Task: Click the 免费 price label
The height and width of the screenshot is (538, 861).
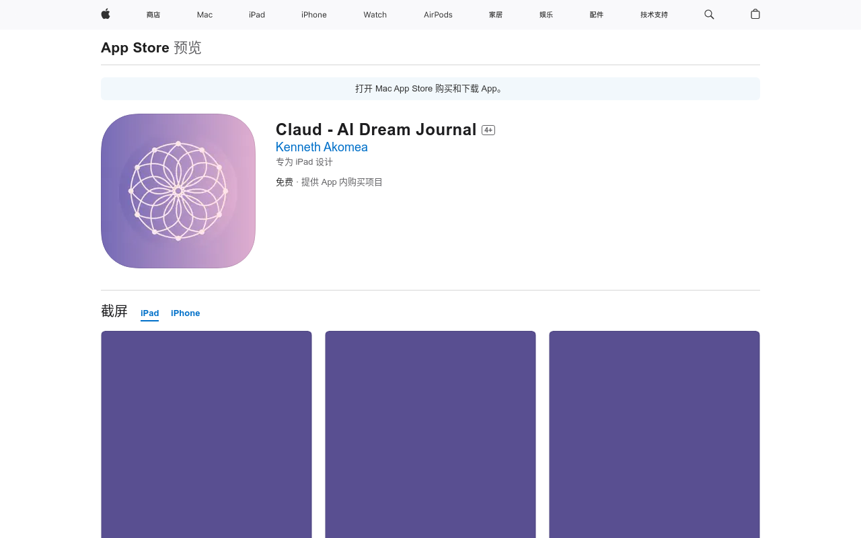Action: click(x=285, y=182)
